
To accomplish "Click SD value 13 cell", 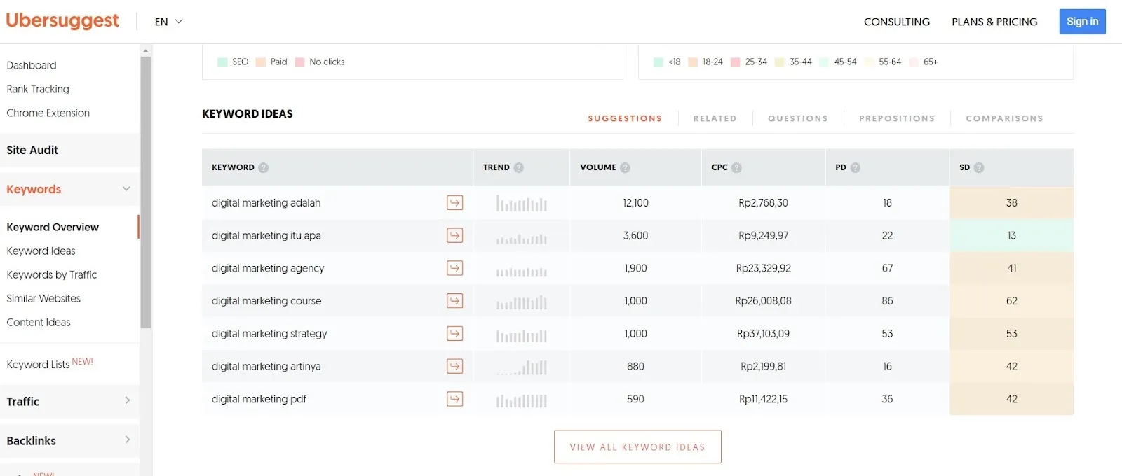I will tap(1011, 235).
